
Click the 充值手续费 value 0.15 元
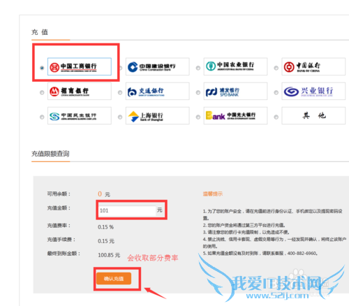coord(106,241)
